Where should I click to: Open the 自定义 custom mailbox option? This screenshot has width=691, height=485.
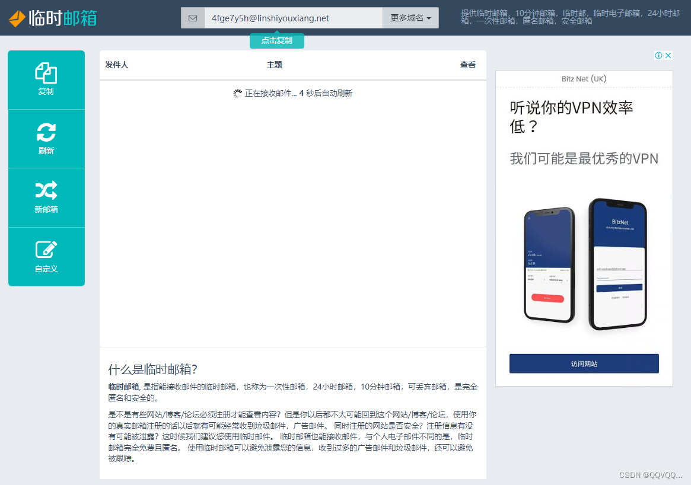click(x=46, y=257)
